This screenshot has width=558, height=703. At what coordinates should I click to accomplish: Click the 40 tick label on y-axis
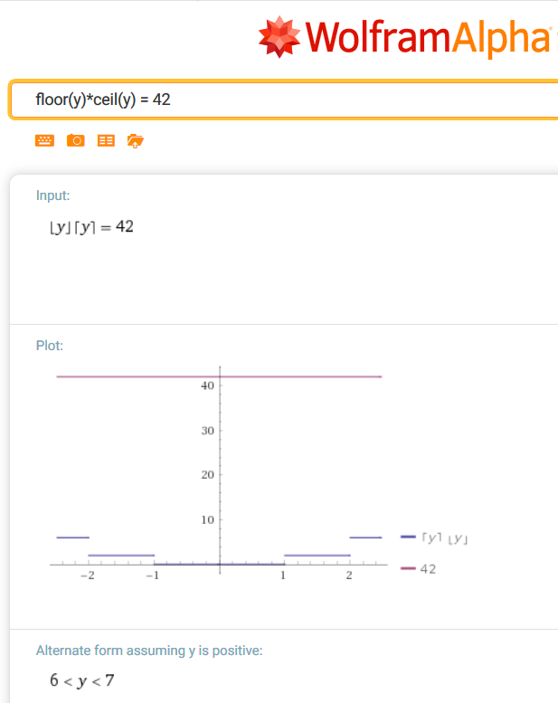point(207,385)
